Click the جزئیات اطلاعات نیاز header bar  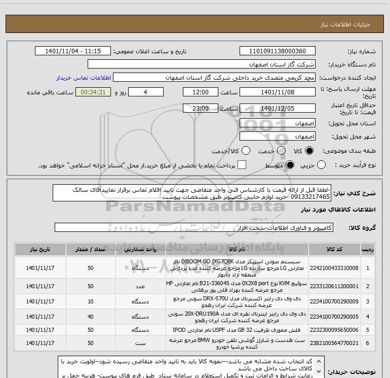pos(195,24)
